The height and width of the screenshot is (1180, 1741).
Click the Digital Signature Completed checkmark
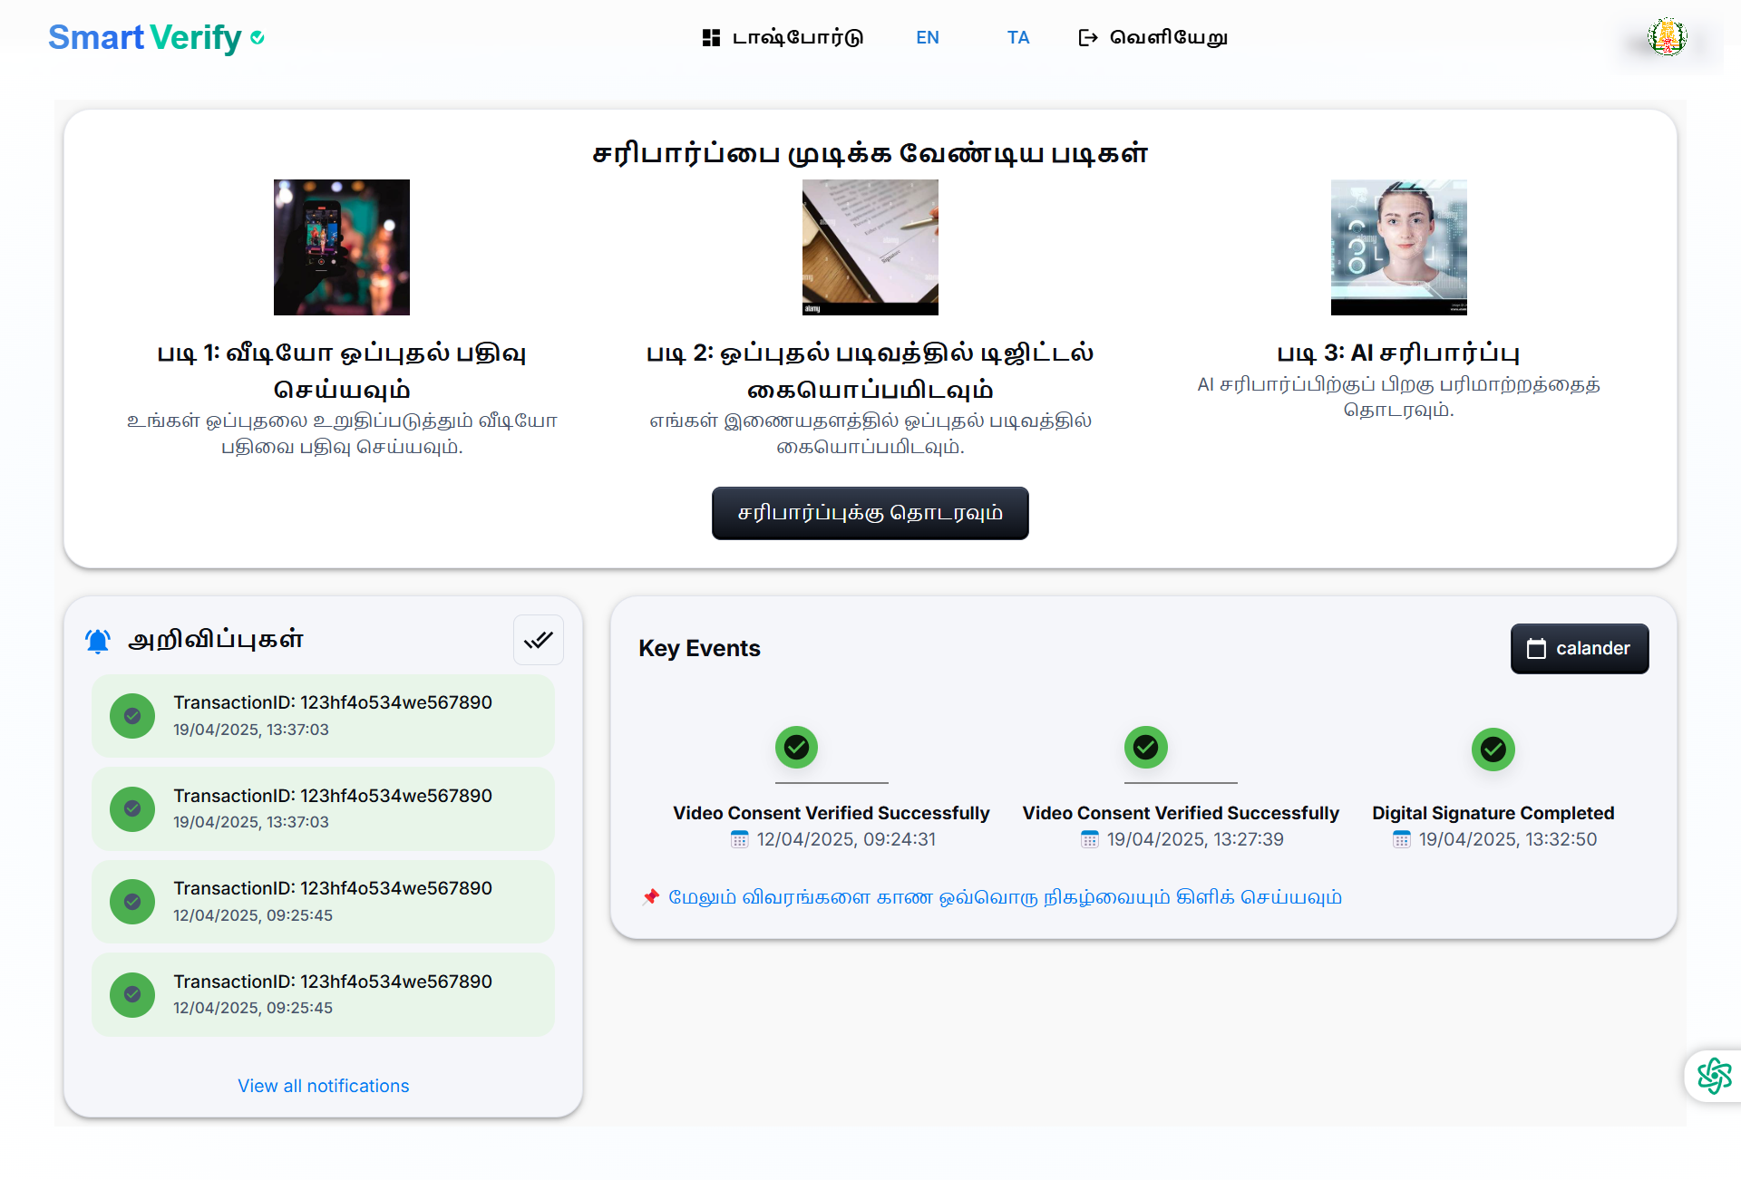click(x=1493, y=749)
